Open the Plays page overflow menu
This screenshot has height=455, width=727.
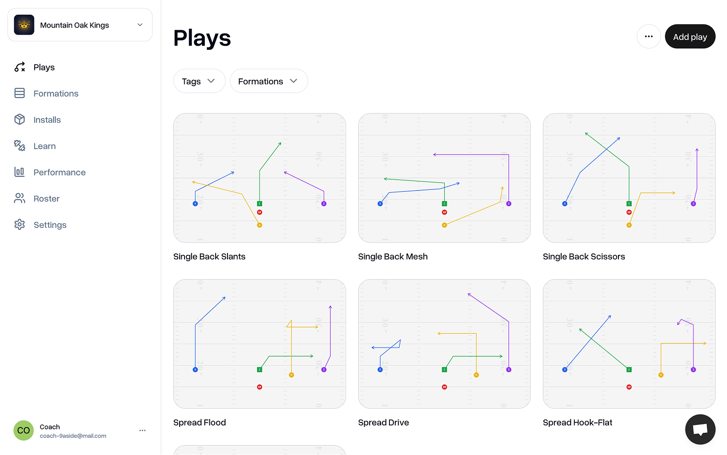click(x=649, y=36)
